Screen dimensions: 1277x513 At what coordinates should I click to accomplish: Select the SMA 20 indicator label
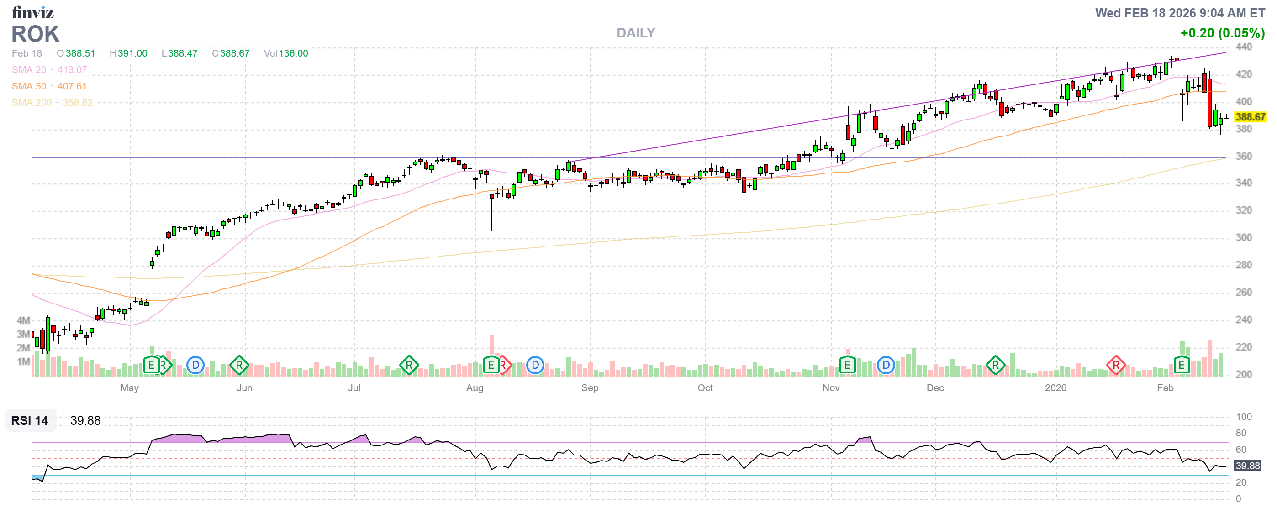coord(29,70)
